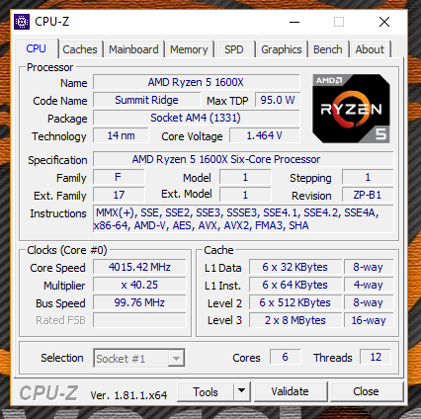Viewport: 421px width, 419px height.
Task: Click the Tools button
Action: click(x=206, y=391)
